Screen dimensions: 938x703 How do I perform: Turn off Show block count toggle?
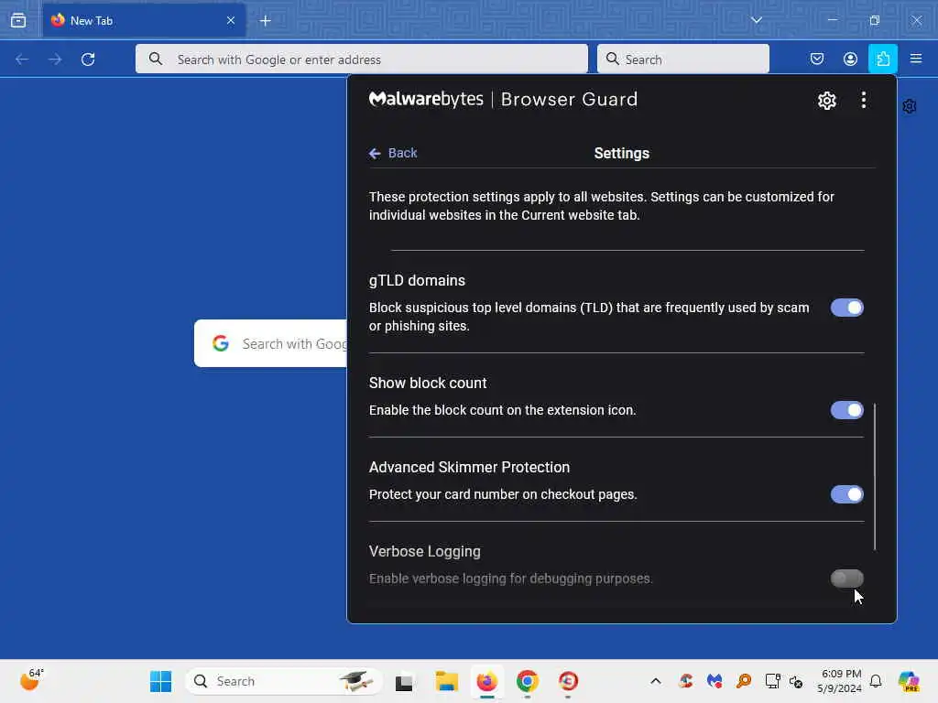coord(846,410)
